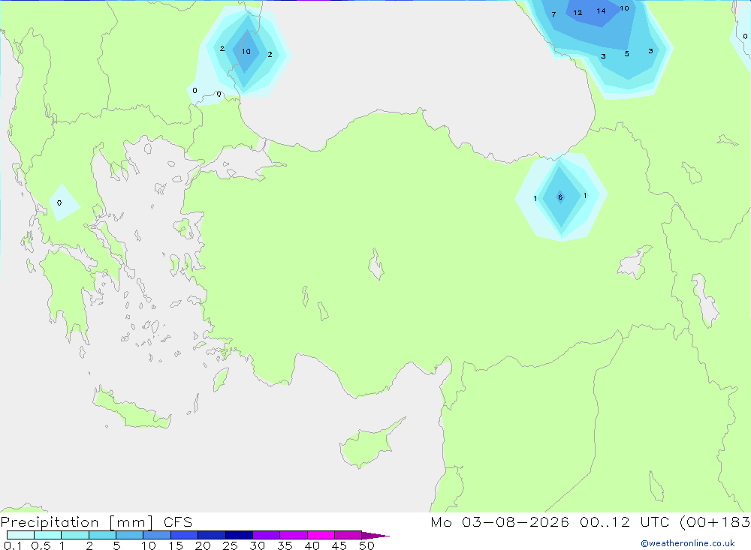
Task: Click the "15" legend scale label
Action: tap(176, 545)
